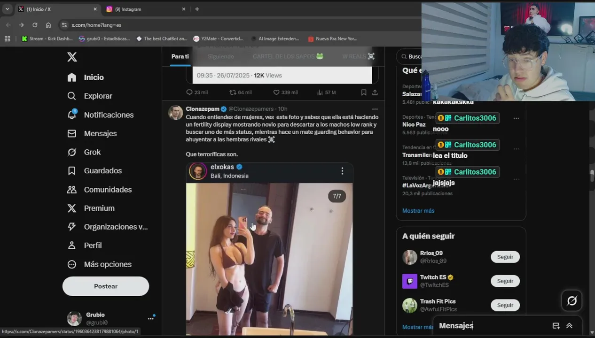Follow Twitch ES
595x338 pixels.
tap(505, 281)
